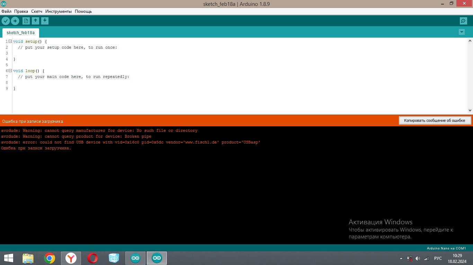Show hidden system tray icons arrow
The height and width of the screenshot is (265, 473).
click(401, 258)
